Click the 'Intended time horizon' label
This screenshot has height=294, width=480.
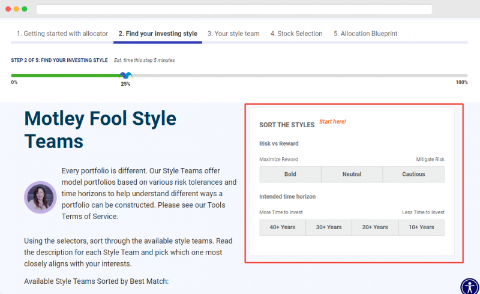287,197
